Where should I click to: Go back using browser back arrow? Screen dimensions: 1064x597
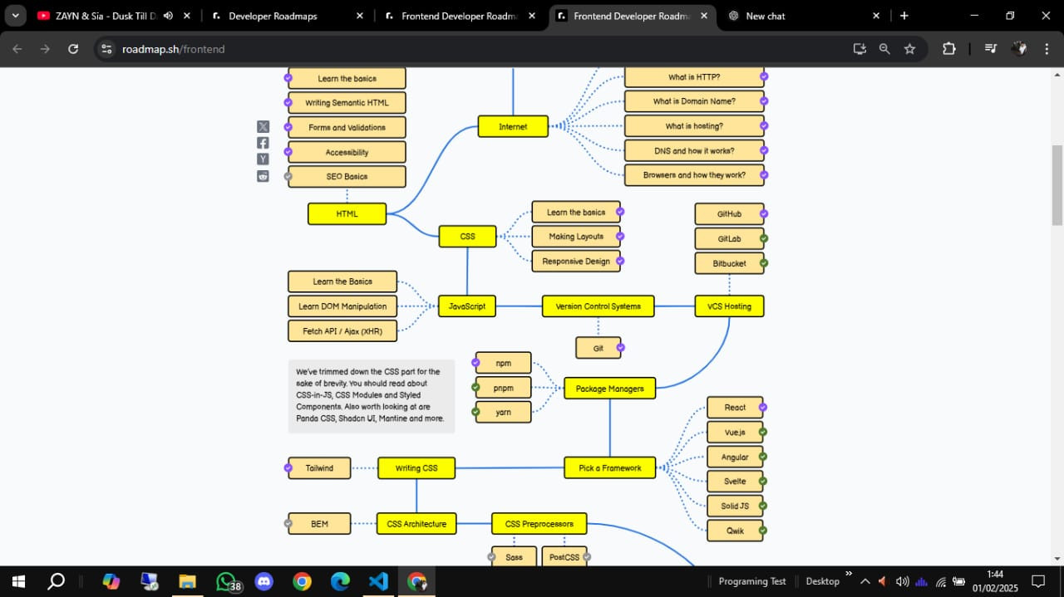17,49
